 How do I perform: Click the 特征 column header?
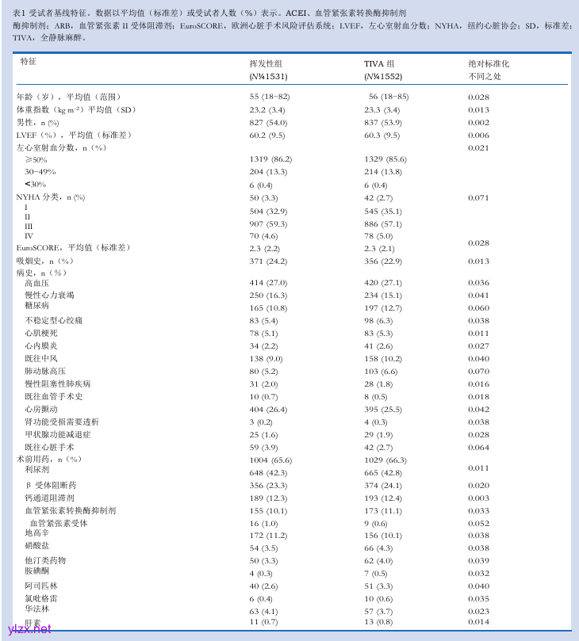point(29,62)
